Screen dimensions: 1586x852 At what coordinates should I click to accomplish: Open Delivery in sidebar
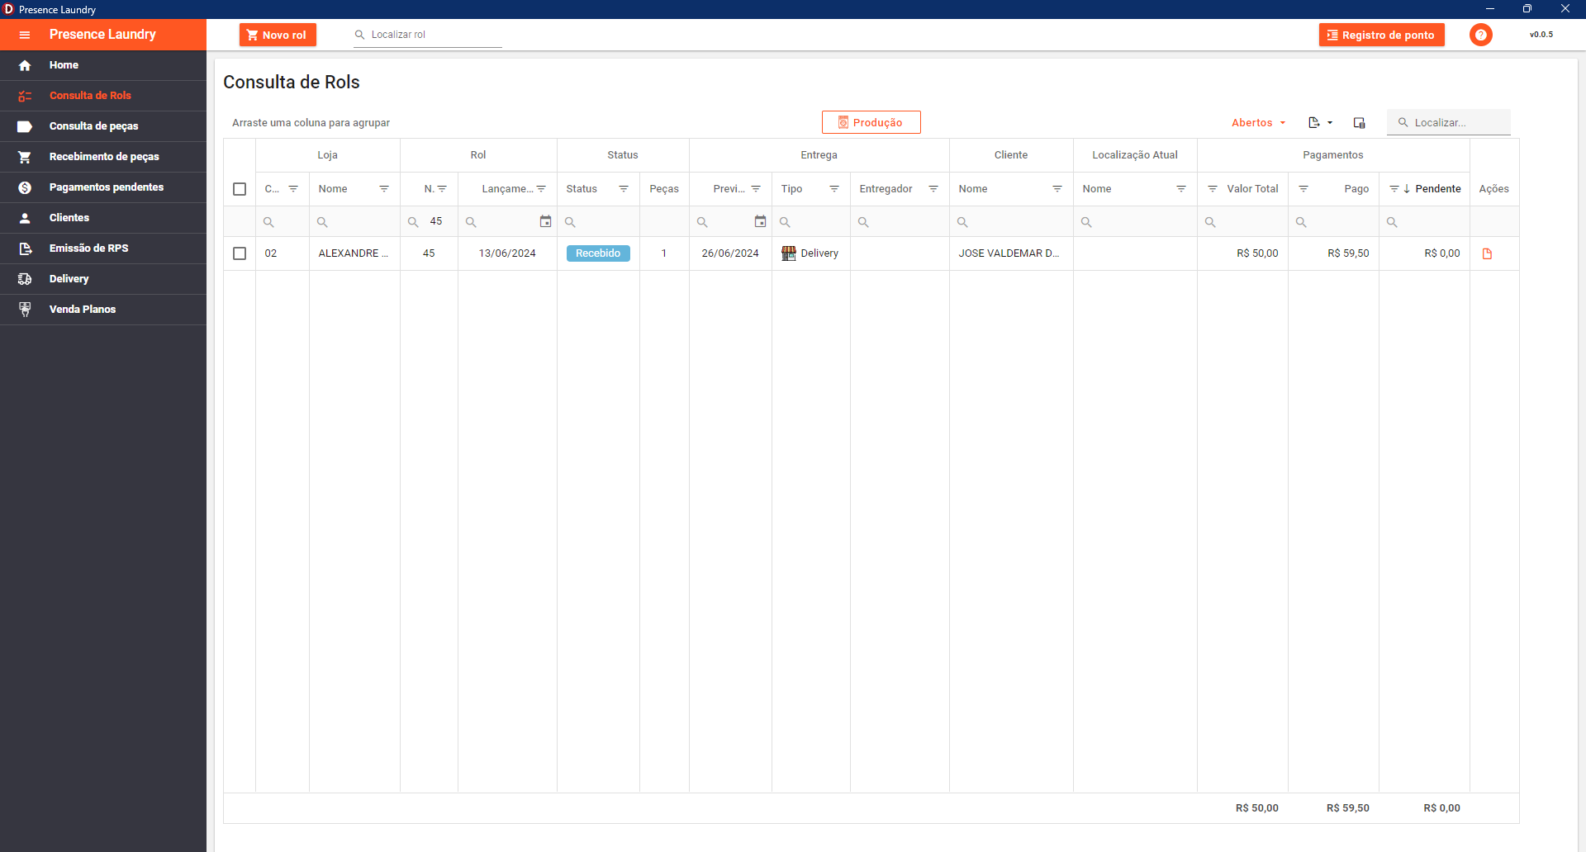(x=103, y=279)
